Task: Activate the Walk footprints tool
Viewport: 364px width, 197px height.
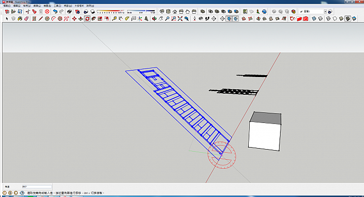Action: 207,19
